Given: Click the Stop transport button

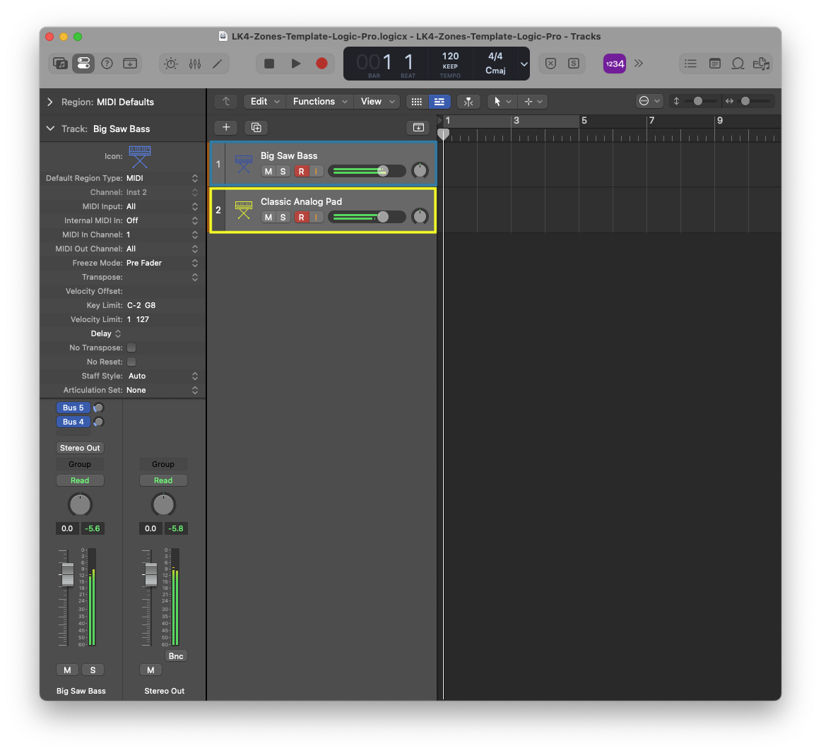Looking at the screenshot, I should tap(269, 64).
